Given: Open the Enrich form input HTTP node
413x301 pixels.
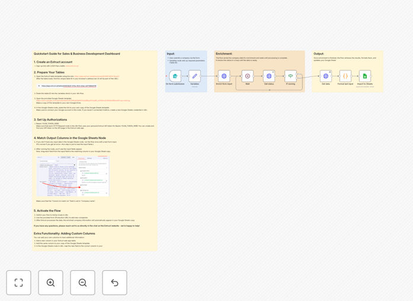Looking at the screenshot, I should (224, 76).
